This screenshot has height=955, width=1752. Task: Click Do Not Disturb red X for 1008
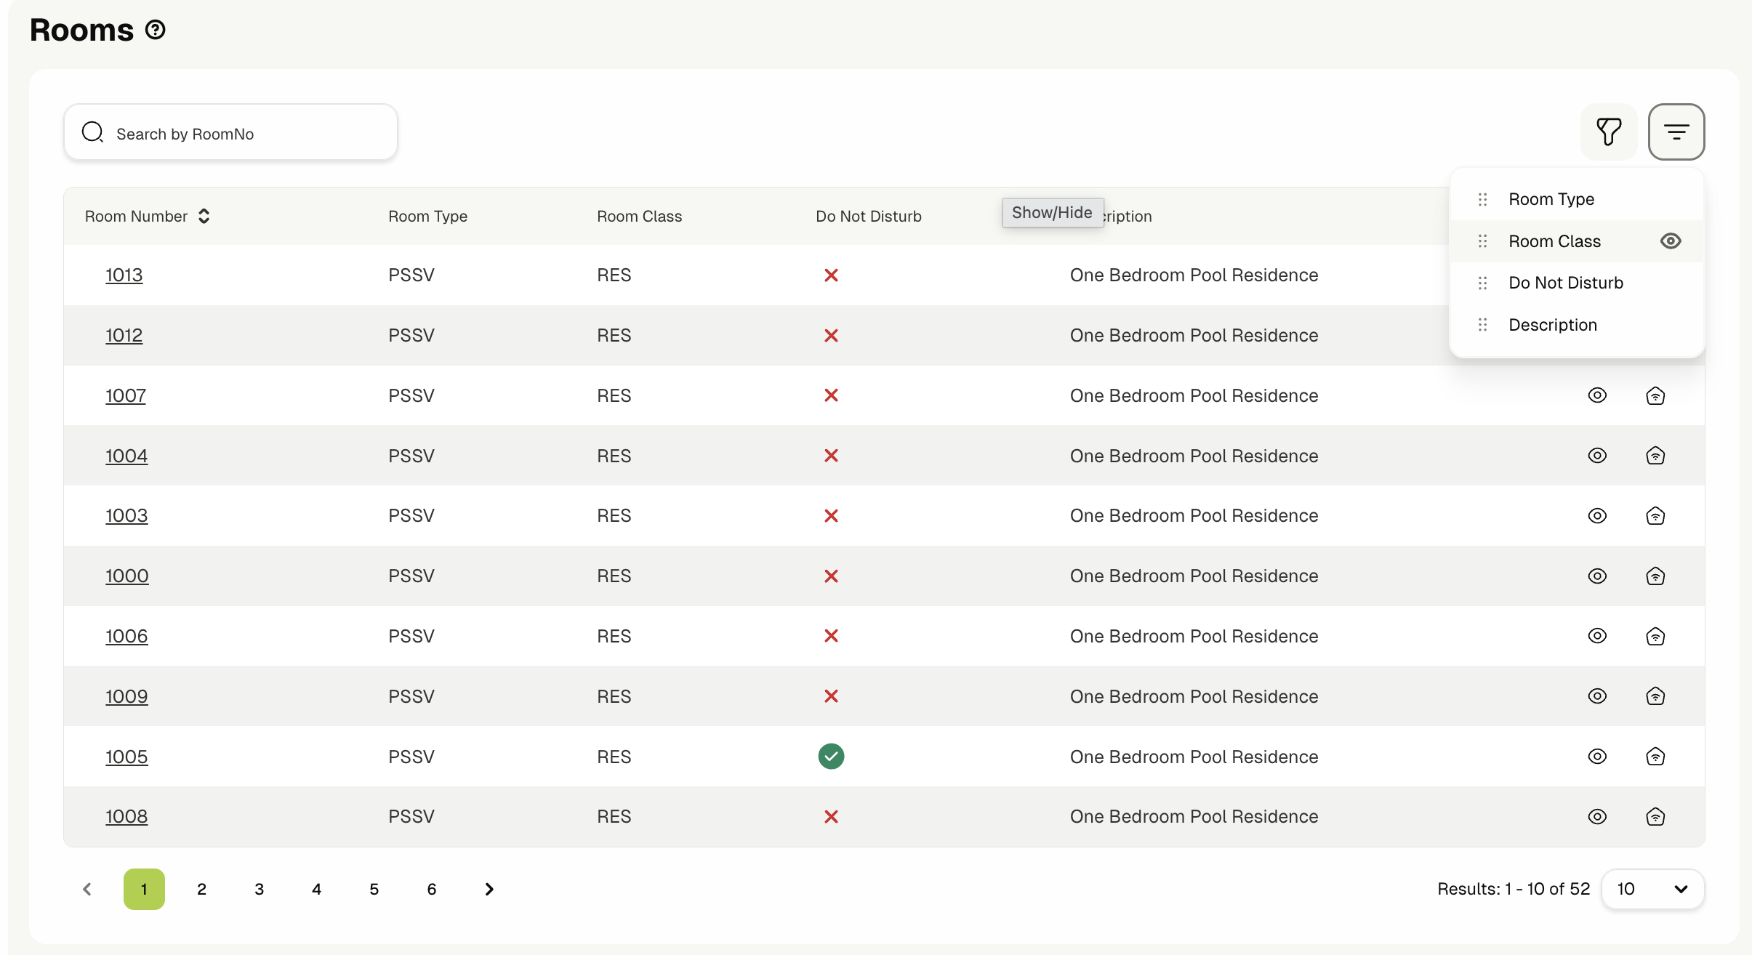831,817
